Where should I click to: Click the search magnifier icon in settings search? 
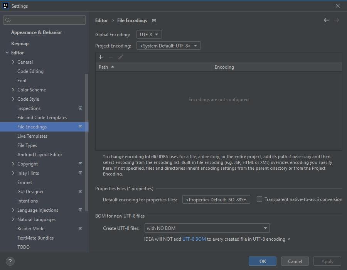[x=8, y=20]
